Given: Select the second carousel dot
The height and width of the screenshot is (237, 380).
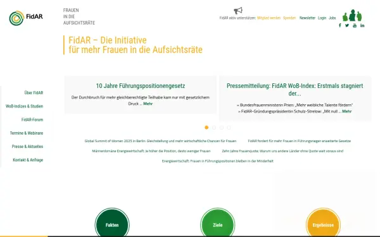Looking at the screenshot, I should tap(214, 128).
